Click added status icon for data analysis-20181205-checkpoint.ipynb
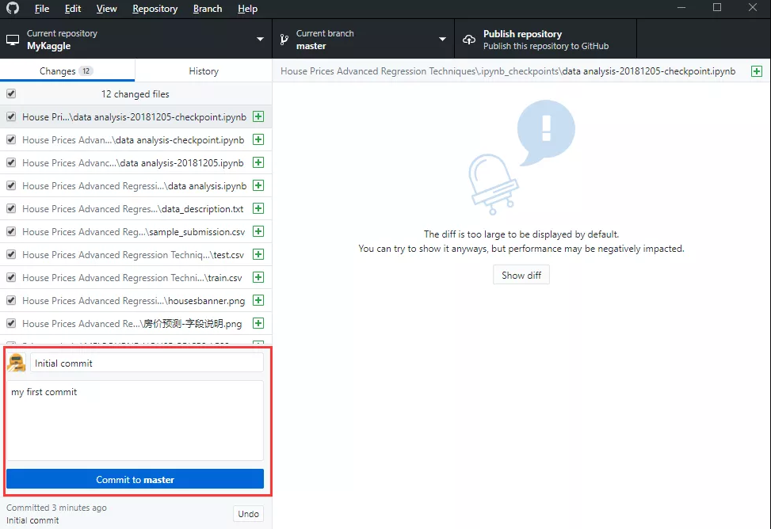 [258, 116]
